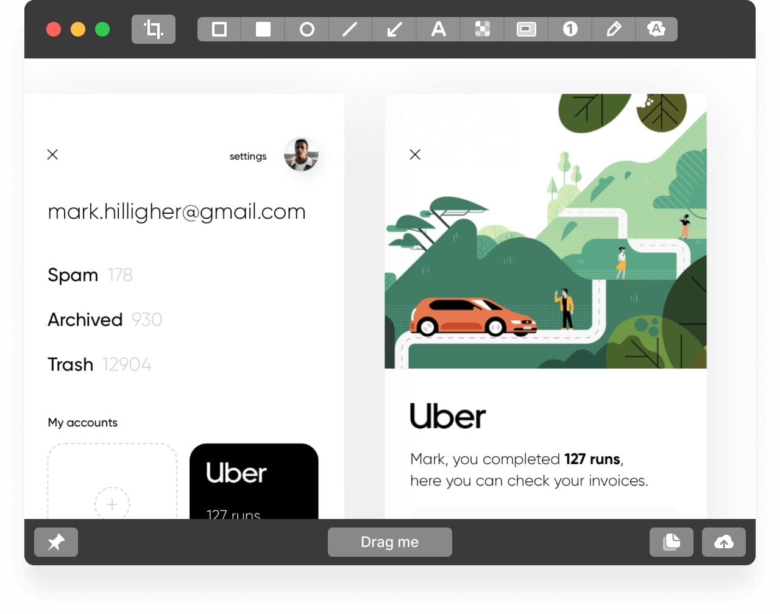Select the ellipse tool
780x614 pixels.
point(307,29)
